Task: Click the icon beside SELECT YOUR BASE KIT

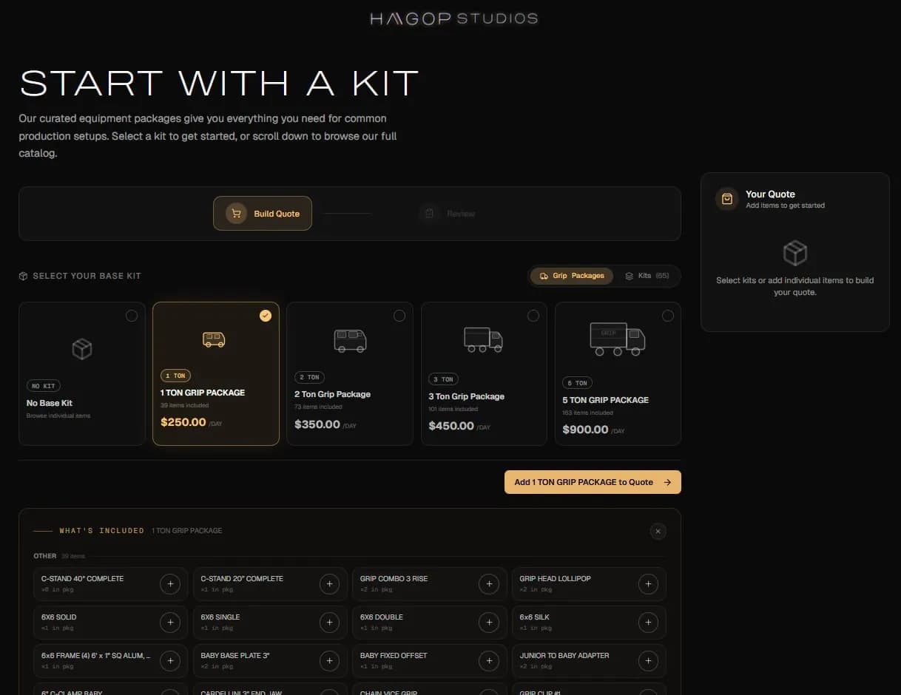Action: [x=24, y=275]
